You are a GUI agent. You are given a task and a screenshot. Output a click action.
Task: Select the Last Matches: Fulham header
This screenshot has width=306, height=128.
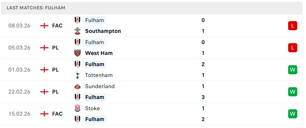pos(36,8)
